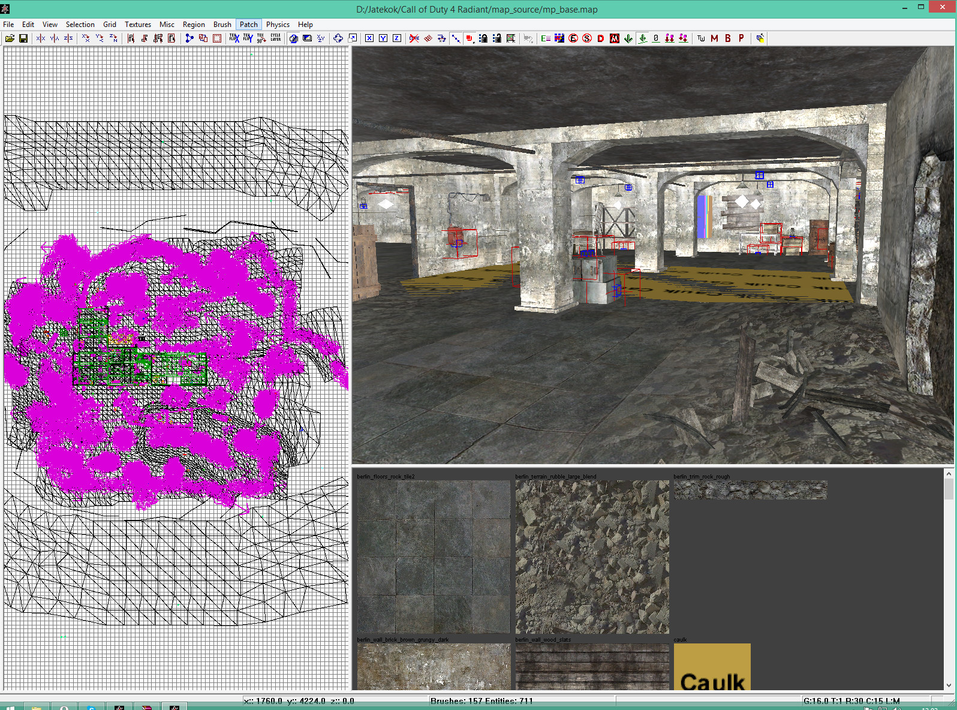Viewport: 957px width, 710px height.
Task: Toggle the red cube dropdown tool
Action: tap(470, 38)
